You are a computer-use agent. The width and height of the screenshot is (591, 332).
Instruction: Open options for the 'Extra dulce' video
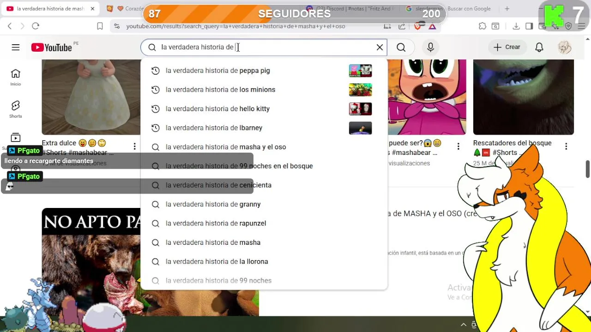click(x=134, y=146)
